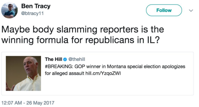Expand the chevron menu beside Follow

point(191,11)
